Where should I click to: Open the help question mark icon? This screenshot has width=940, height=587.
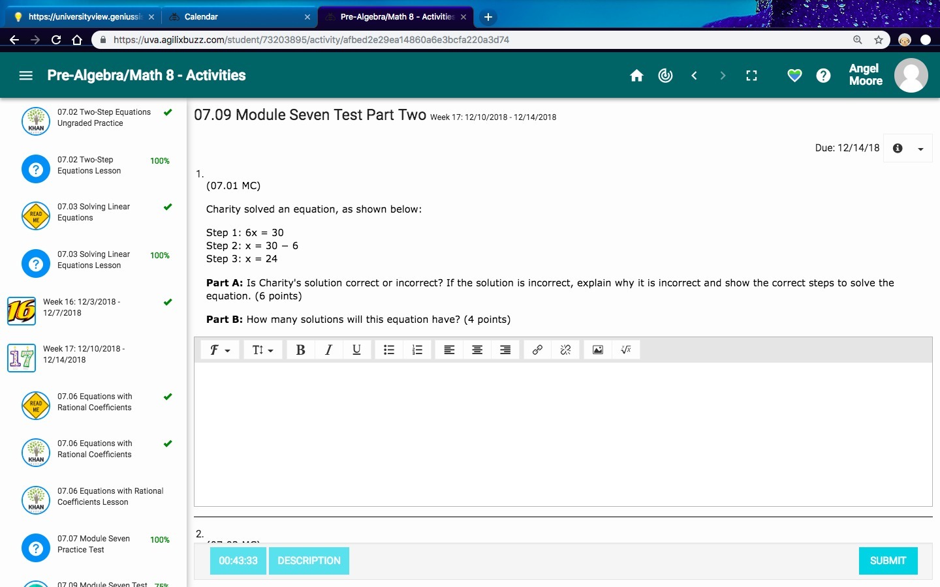pyautogui.click(x=823, y=76)
